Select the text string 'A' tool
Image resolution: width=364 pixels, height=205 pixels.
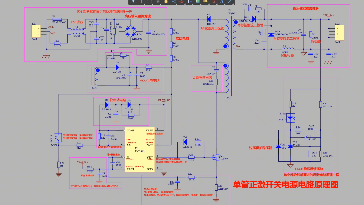click(x=222, y=1)
